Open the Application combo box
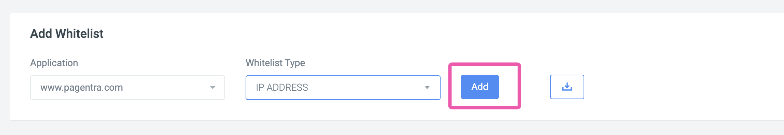 point(128,88)
